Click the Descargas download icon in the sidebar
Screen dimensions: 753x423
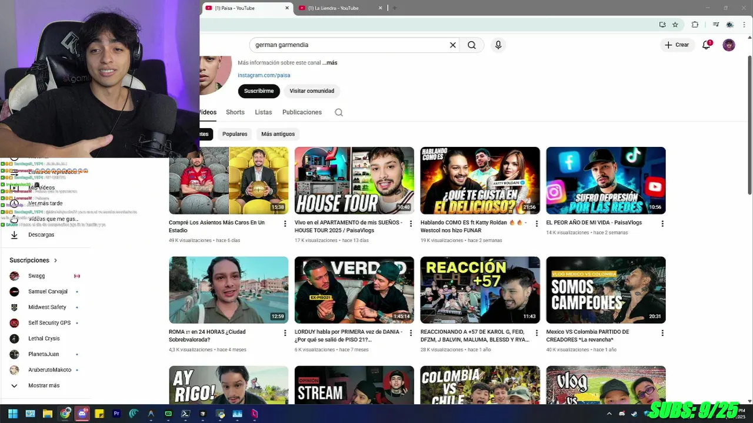14,234
